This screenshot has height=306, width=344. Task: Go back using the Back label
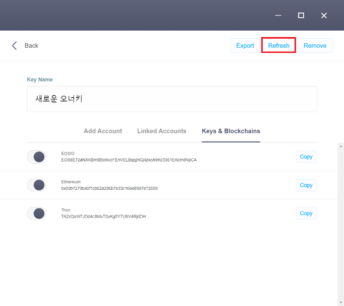coord(31,46)
